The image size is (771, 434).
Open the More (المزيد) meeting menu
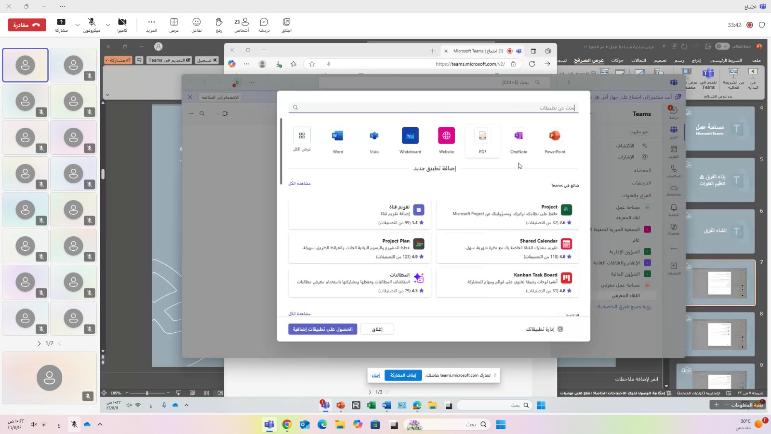[151, 25]
